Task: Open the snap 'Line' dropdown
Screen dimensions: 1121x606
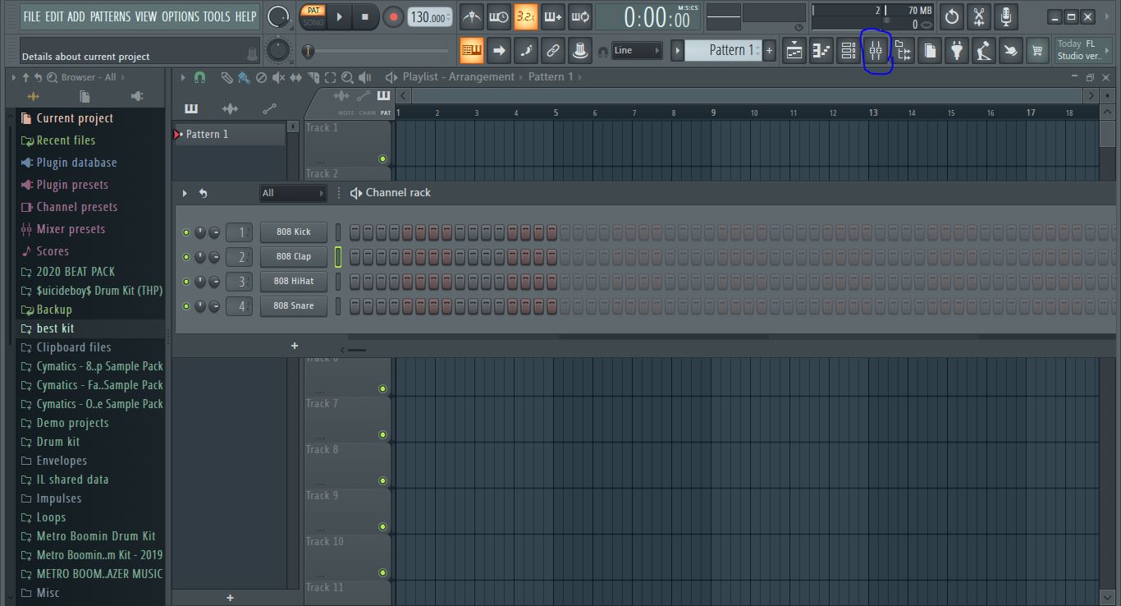Action: (637, 51)
